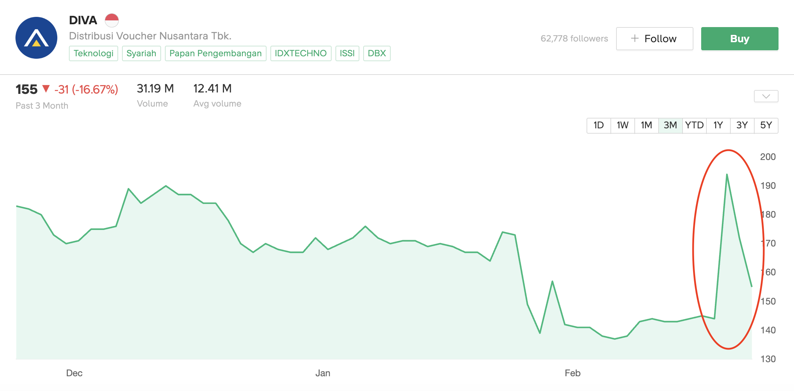Open the IDXTECHNO index tag
This screenshot has width=794, height=391.
(301, 53)
